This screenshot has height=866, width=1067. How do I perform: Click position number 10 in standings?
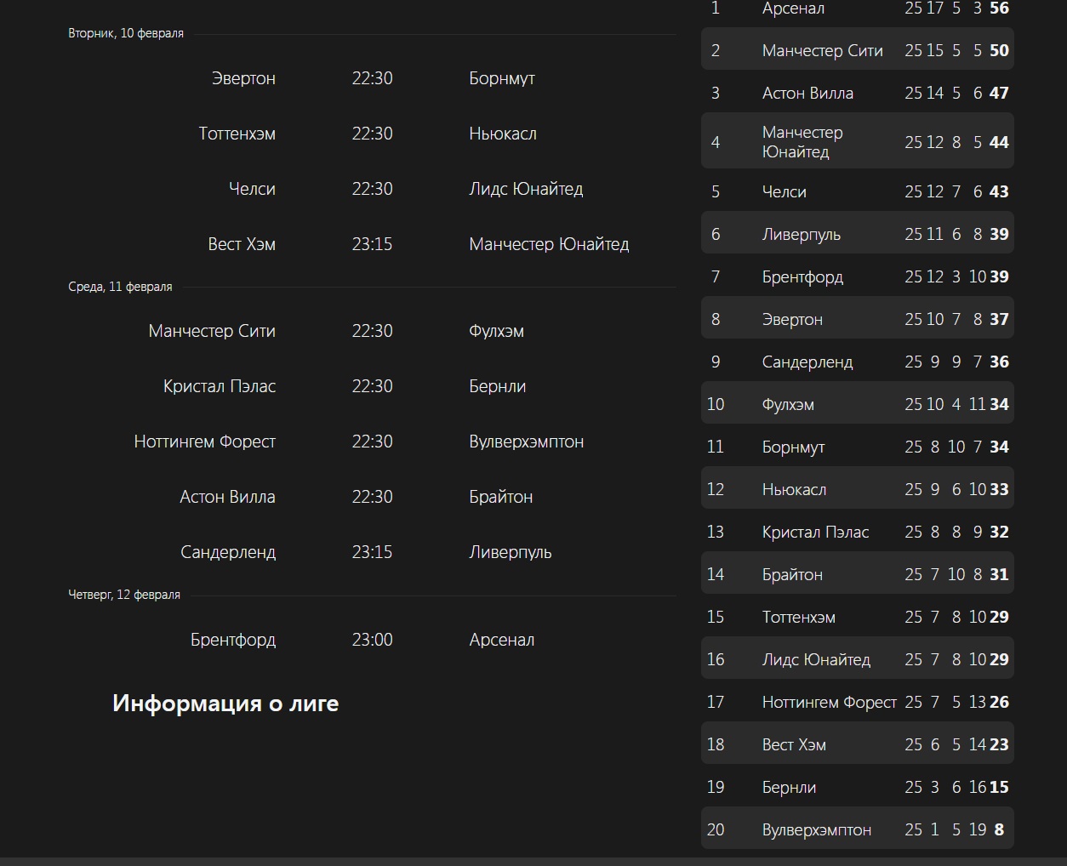point(716,404)
